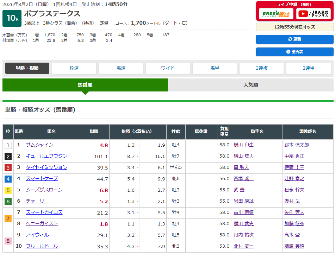Switch to the 3連単 odds tab
Screen dimensions: 335x254
(x=309, y=68)
